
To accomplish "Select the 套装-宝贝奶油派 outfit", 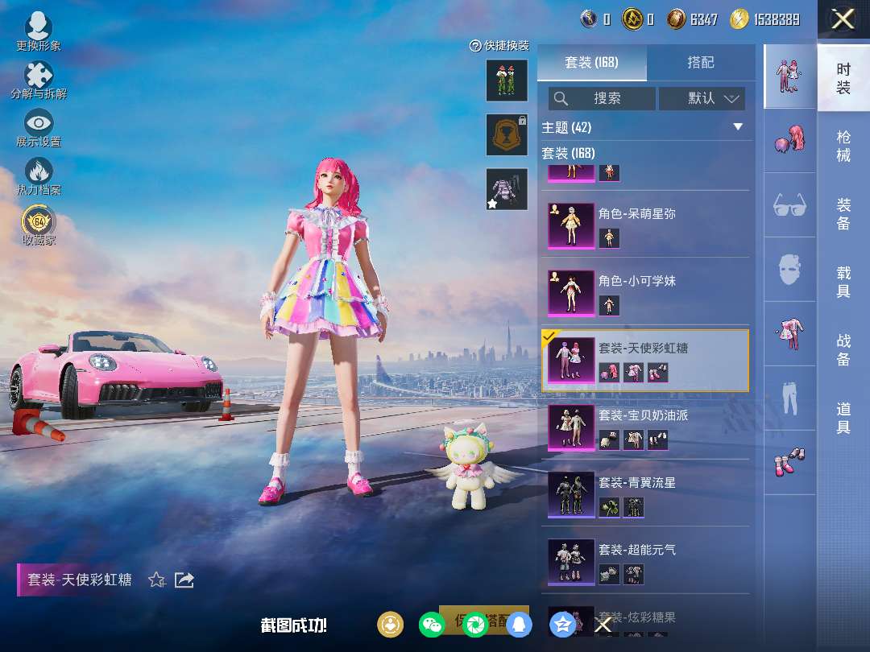I will 644,427.
